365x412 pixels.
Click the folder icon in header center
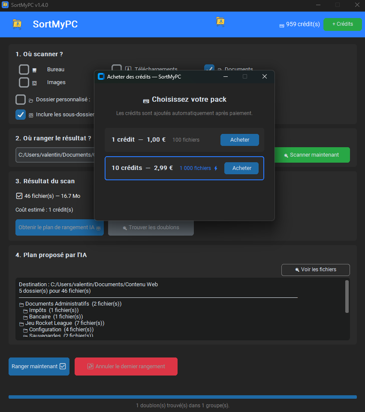tap(220, 21)
